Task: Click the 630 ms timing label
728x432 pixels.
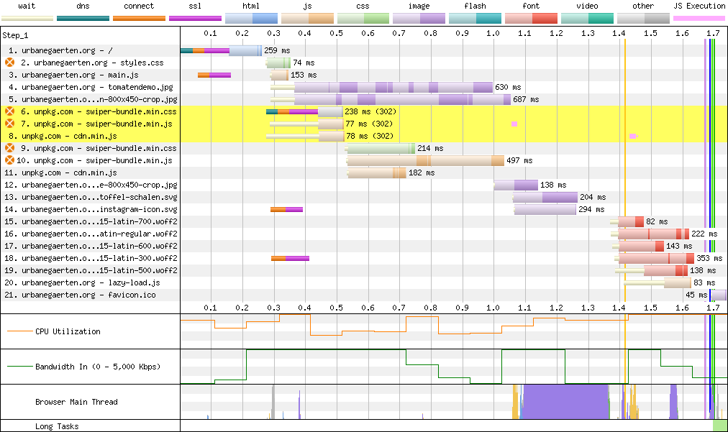Action: click(x=508, y=87)
